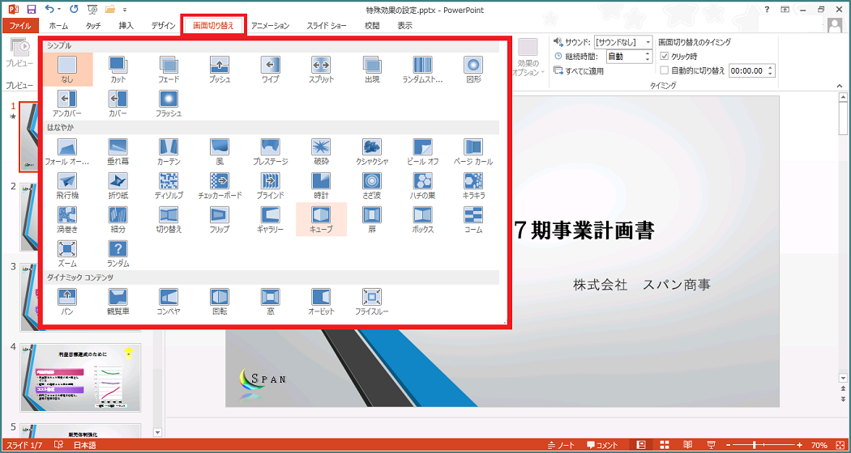Select slide 4 thumbnail

[80, 377]
